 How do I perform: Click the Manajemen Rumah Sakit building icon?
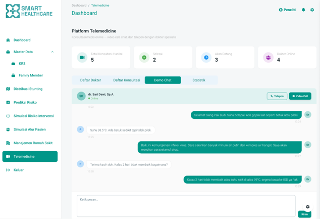pyautogui.click(x=8, y=143)
